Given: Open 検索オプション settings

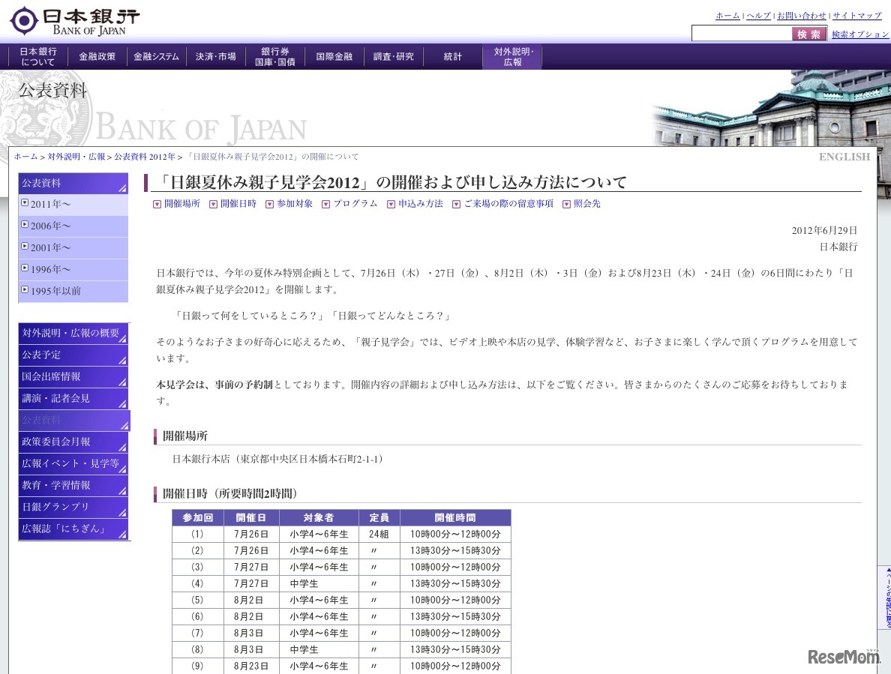Looking at the screenshot, I should coord(859,34).
